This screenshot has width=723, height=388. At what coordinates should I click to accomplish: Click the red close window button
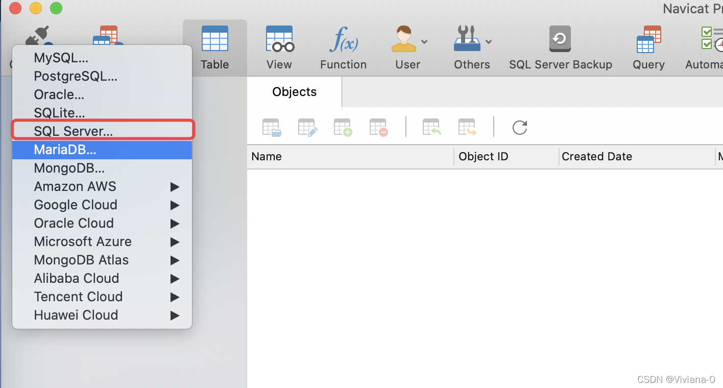(15, 8)
